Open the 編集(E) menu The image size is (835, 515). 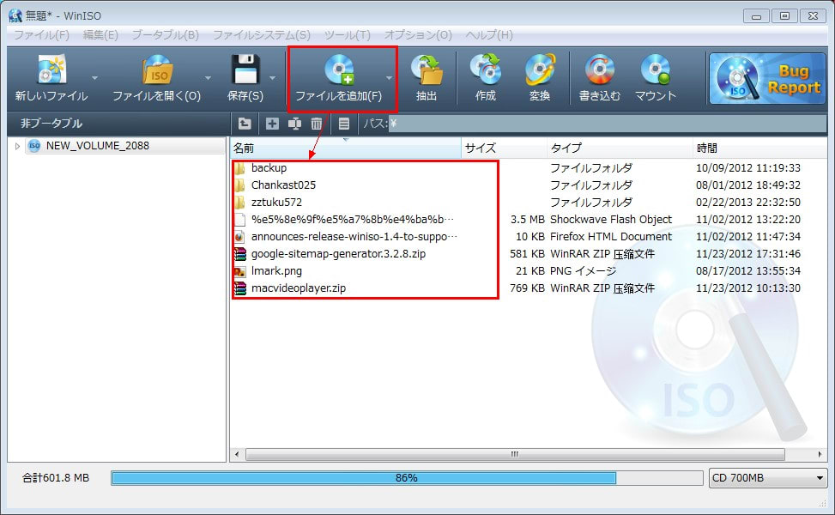pyautogui.click(x=100, y=35)
